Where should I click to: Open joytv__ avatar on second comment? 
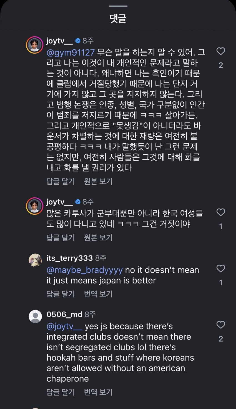[x=35, y=206]
